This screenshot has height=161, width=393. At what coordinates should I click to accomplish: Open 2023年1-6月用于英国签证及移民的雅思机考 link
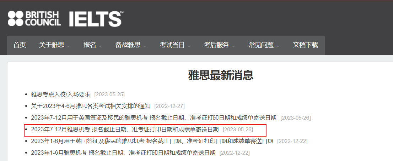(152, 141)
